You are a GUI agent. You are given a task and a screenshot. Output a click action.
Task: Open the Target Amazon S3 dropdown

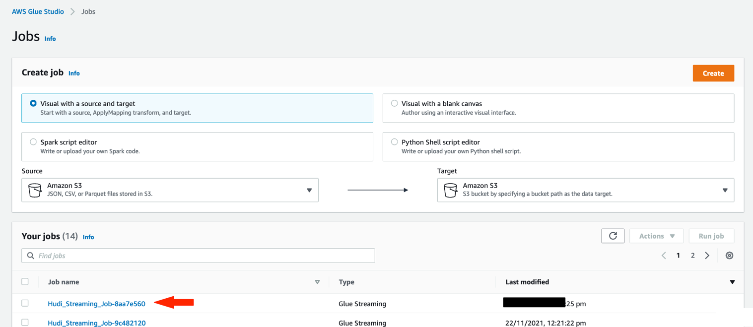586,190
